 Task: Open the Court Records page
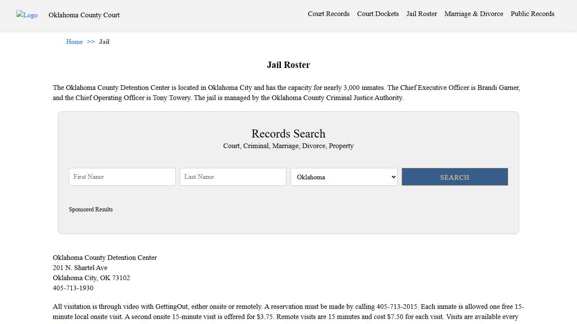[328, 13]
